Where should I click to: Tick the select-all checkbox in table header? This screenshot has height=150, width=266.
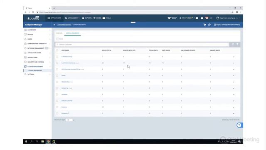point(57,50)
